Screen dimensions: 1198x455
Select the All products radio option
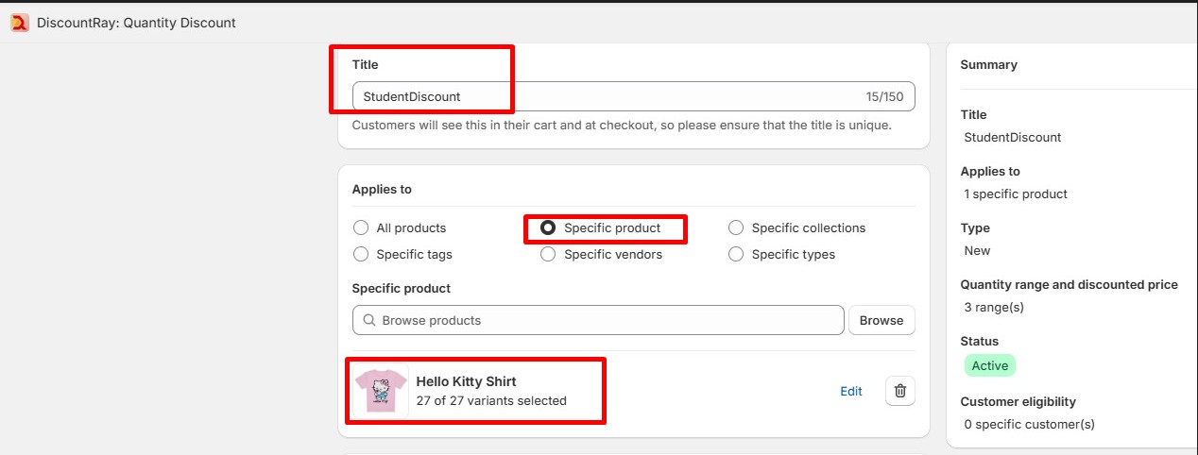coord(361,227)
